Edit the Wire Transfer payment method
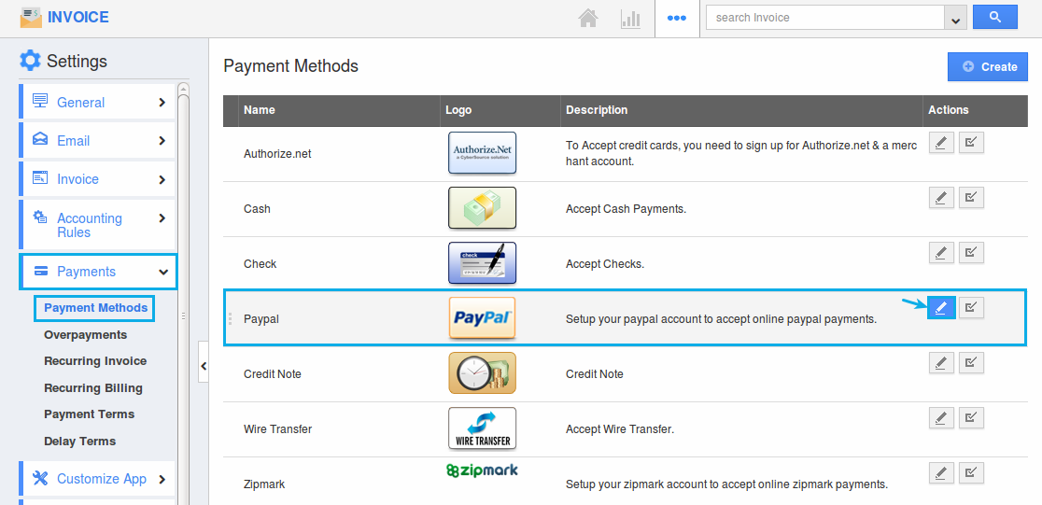This screenshot has height=505, width=1042. tap(941, 418)
